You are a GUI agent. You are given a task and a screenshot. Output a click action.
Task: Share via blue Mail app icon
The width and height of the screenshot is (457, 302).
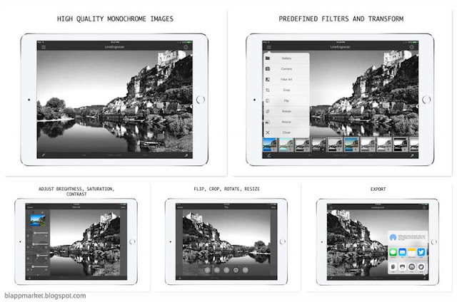coord(403,252)
